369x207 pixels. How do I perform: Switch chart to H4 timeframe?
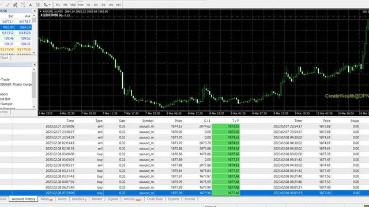point(96,5)
